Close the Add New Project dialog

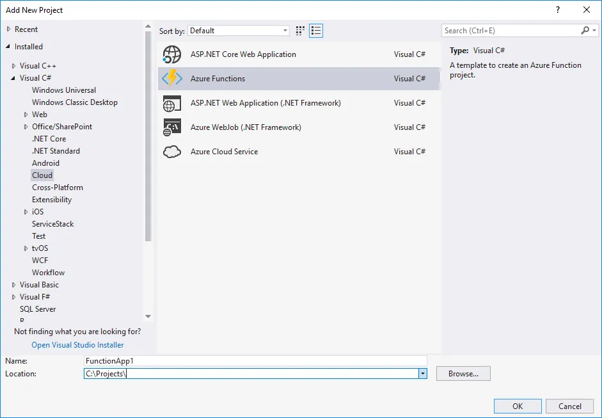pyautogui.click(x=587, y=10)
